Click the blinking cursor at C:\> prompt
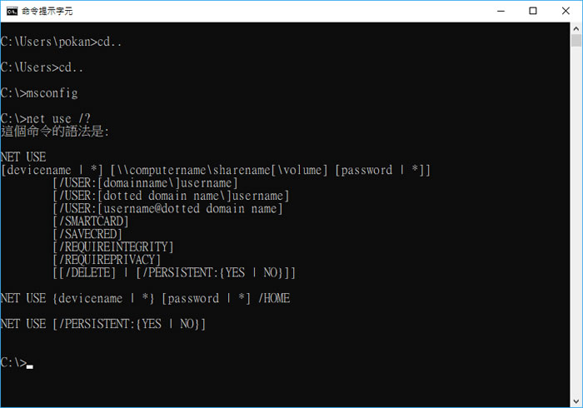The height and width of the screenshot is (408, 583). [30, 367]
